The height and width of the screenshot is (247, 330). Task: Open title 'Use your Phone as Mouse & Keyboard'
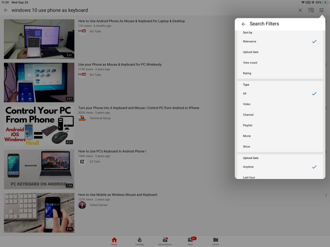[120, 65]
